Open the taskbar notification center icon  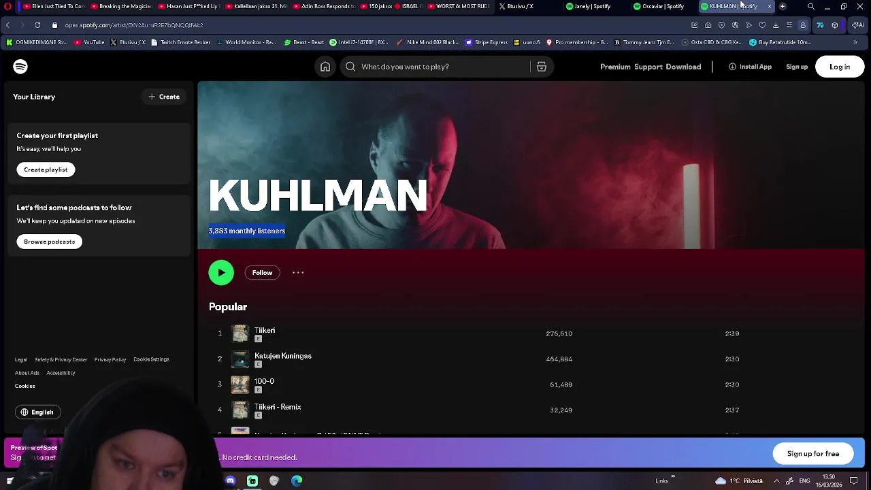853,480
